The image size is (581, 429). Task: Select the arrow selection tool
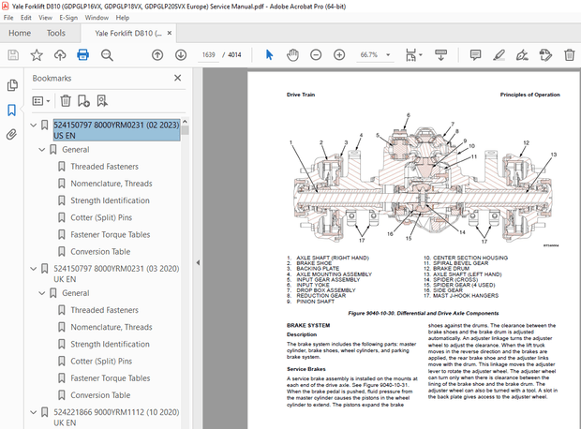[269, 55]
